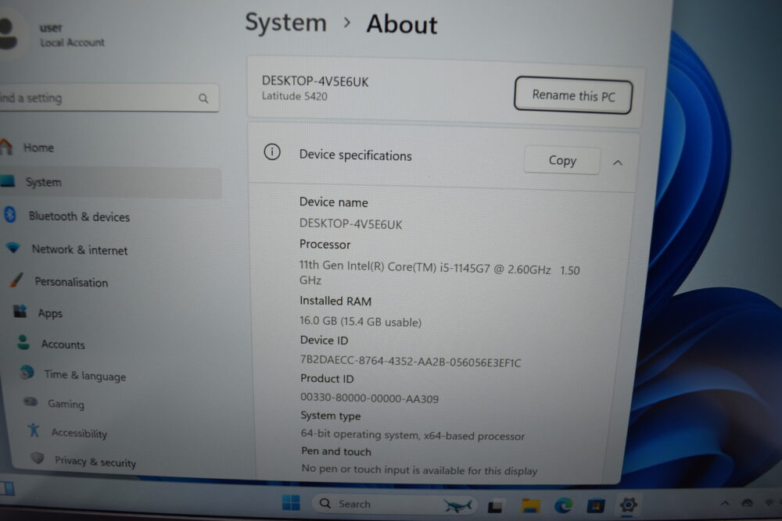Open Gaming settings
This screenshot has height=521, width=782.
tap(66, 404)
